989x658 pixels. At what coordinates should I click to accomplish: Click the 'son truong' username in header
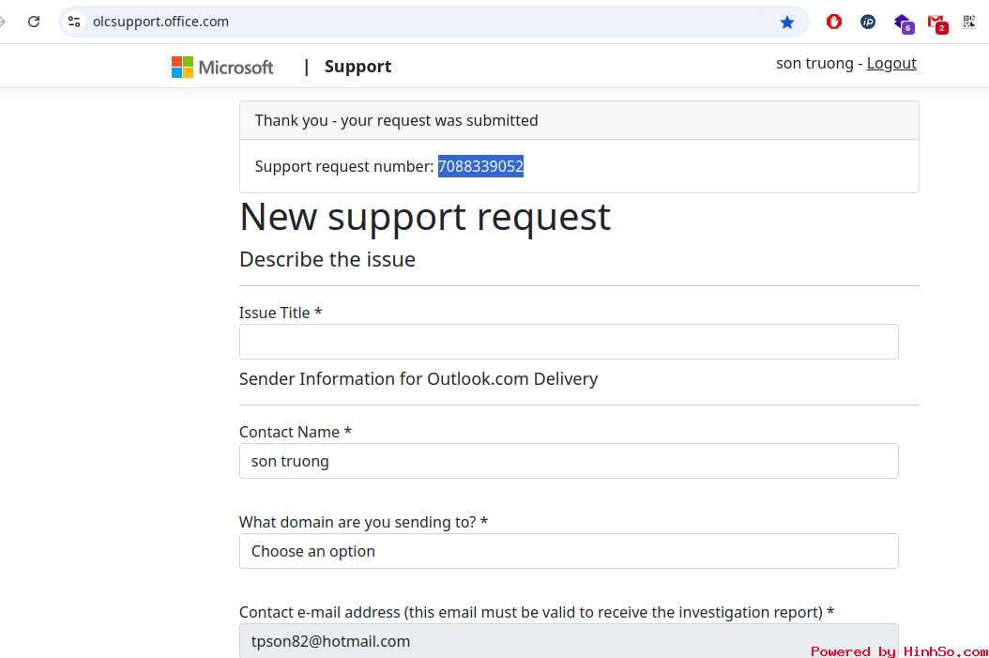(814, 63)
